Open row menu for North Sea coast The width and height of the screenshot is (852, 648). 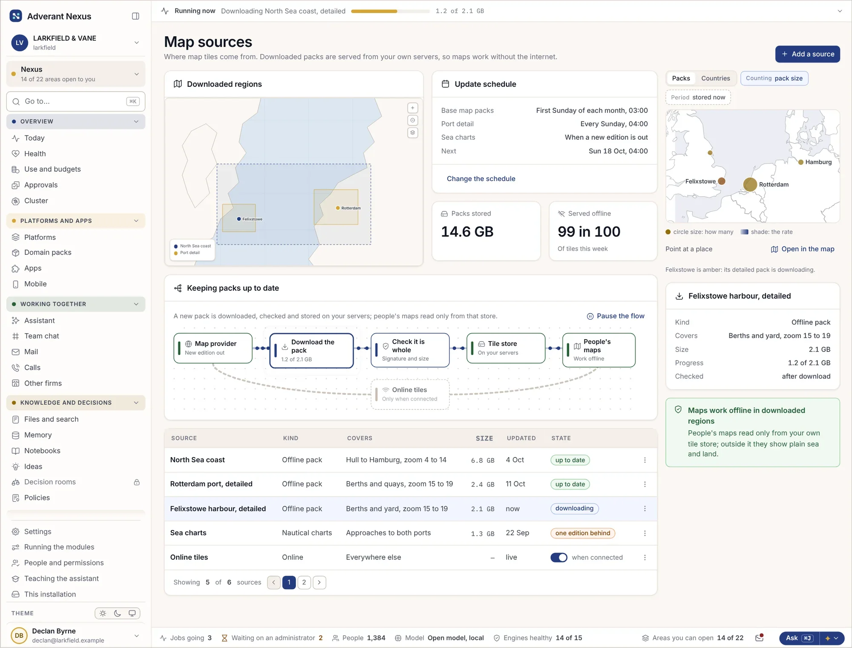645,460
